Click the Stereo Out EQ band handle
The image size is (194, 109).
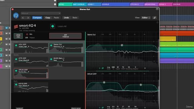(122, 45)
